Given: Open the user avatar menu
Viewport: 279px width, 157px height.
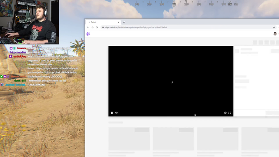Looking at the screenshot, I should [x=275, y=34].
